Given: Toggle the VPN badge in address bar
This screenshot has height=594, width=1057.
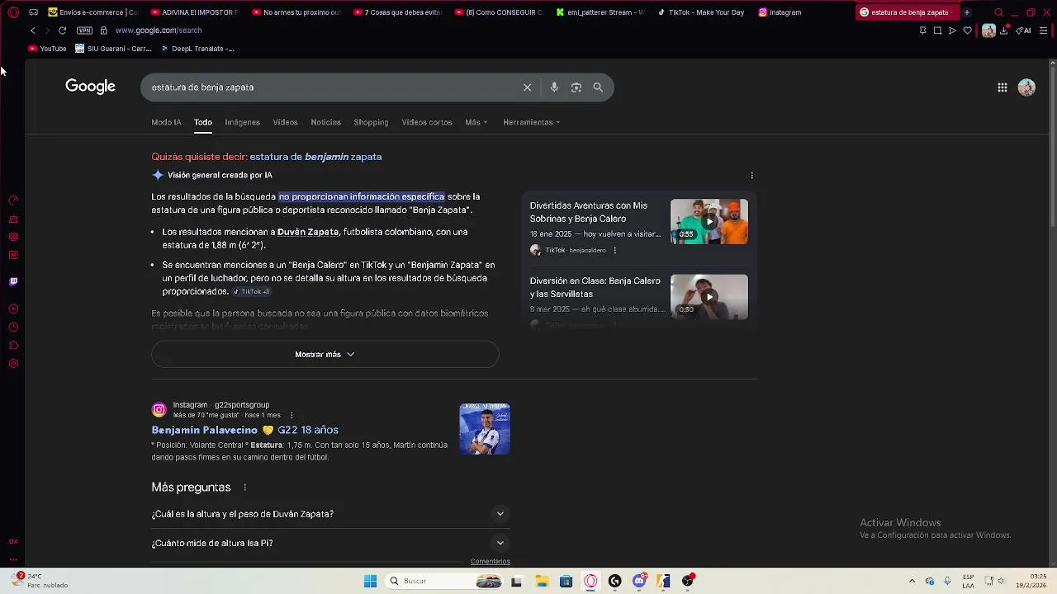Looking at the screenshot, I should (84, 31).
